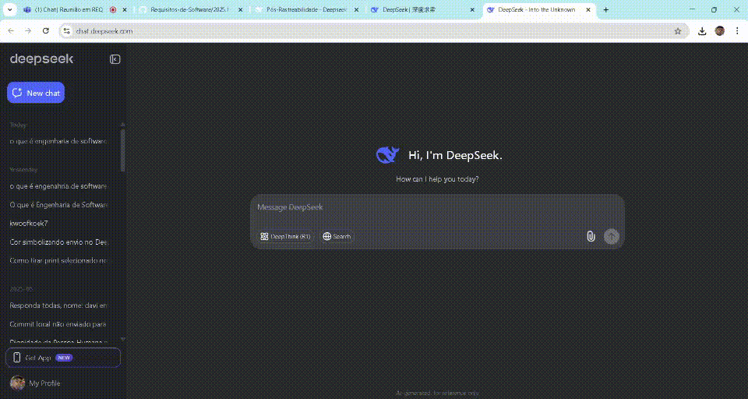The height and width of the screenshot is (399, 748).
Task: Open the tab search dropdown arrow
Action: (10, 9)
